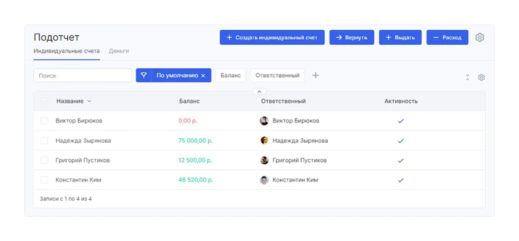This screenshot has height=241, width=519.
Task: Open page settings gear next to Расход
Action: point(479,38)
